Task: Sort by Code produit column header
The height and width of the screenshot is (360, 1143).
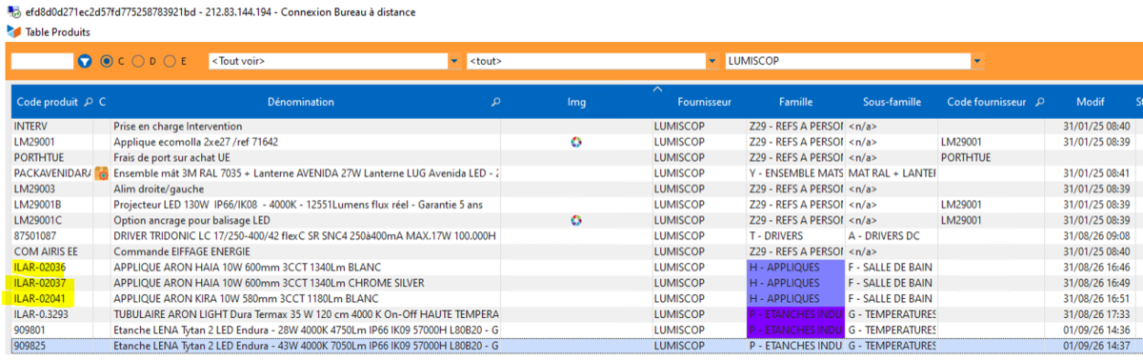Action: click(47, 102)
